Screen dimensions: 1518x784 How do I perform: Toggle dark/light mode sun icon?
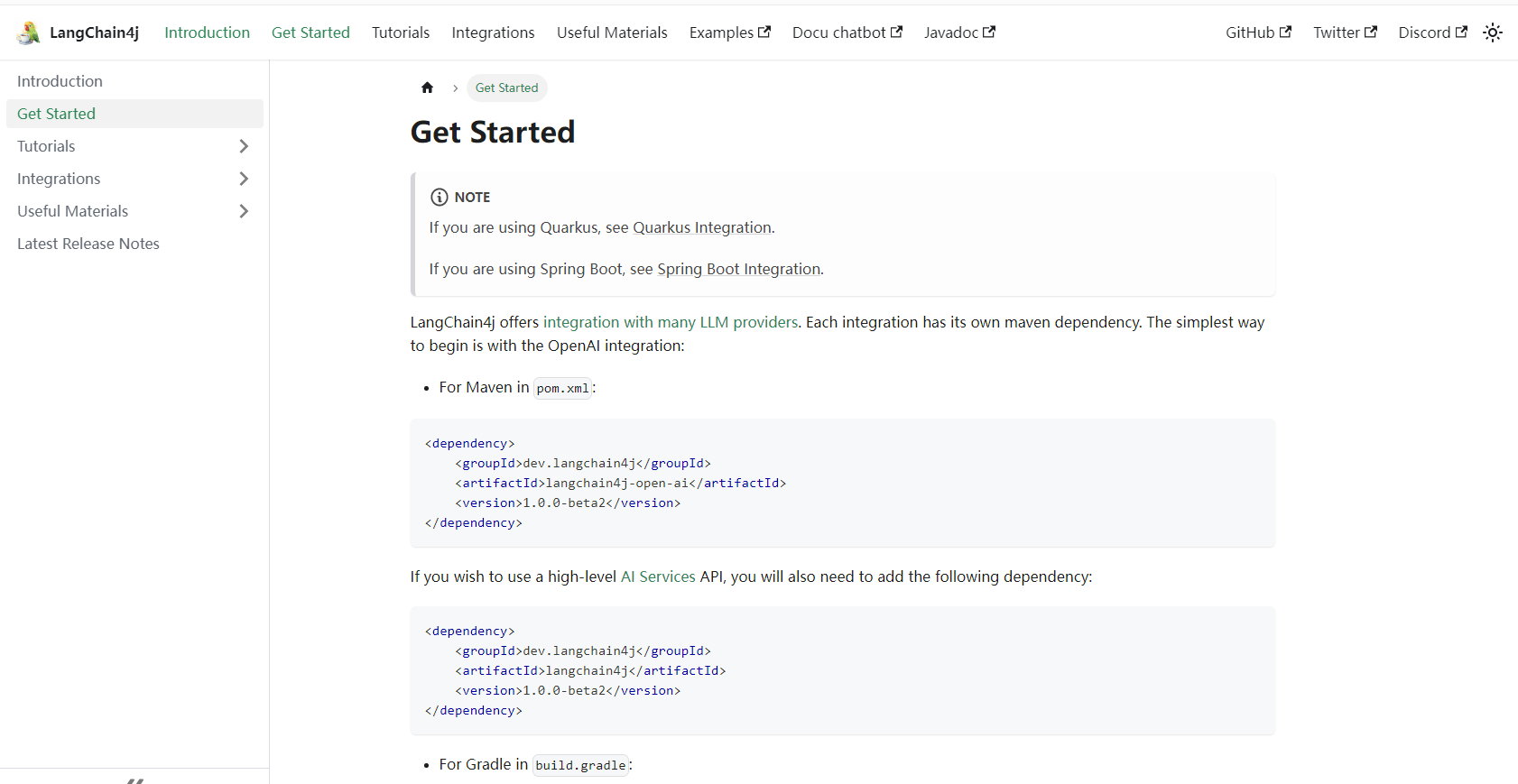1493,32
